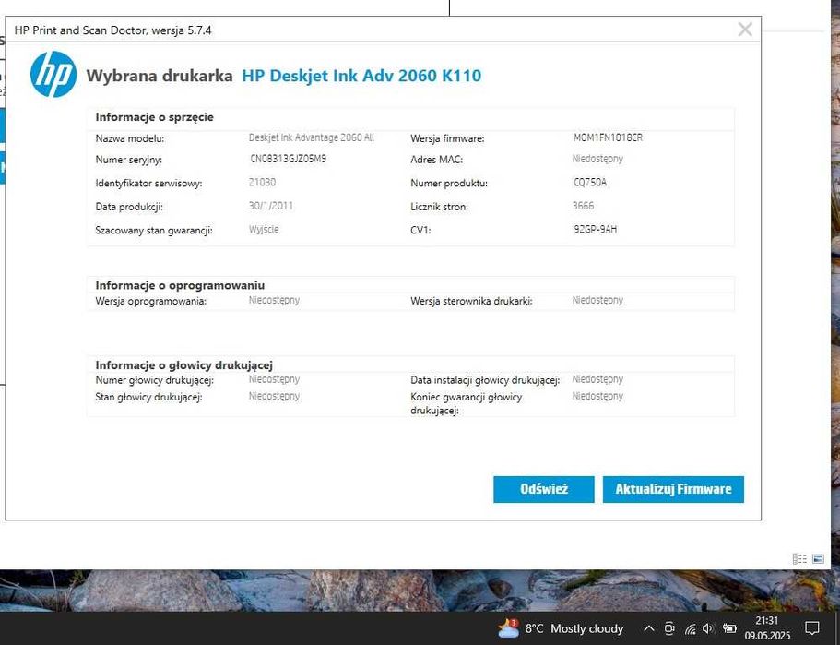Select page counter value 3666
The height and width of the screenshot is (645, 840).
583,206
